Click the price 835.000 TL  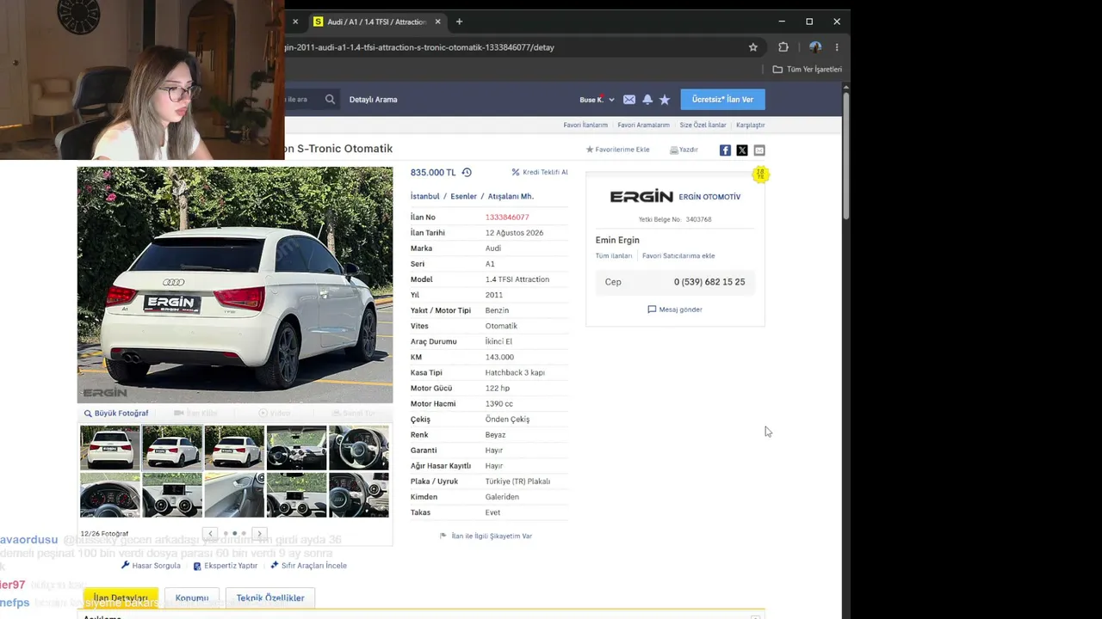433,172
